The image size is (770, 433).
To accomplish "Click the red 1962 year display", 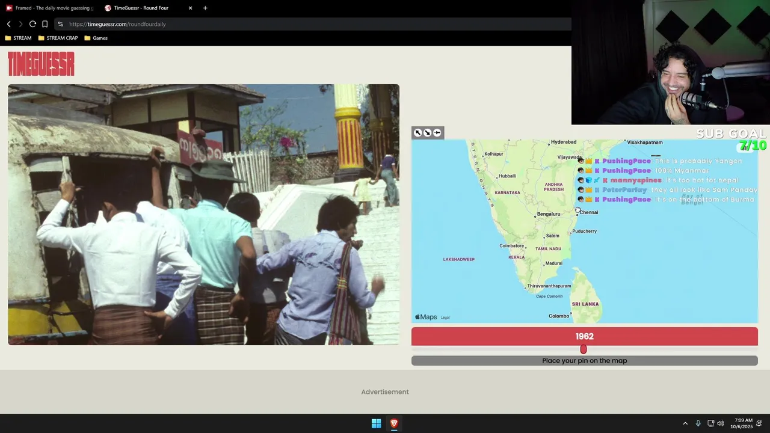I will tap(585, 336).
